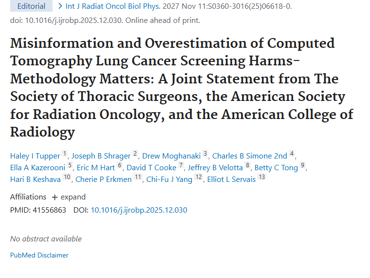Click author Betty C Tong
Screen dimensions: 370x278
click(x=276, y=168)
